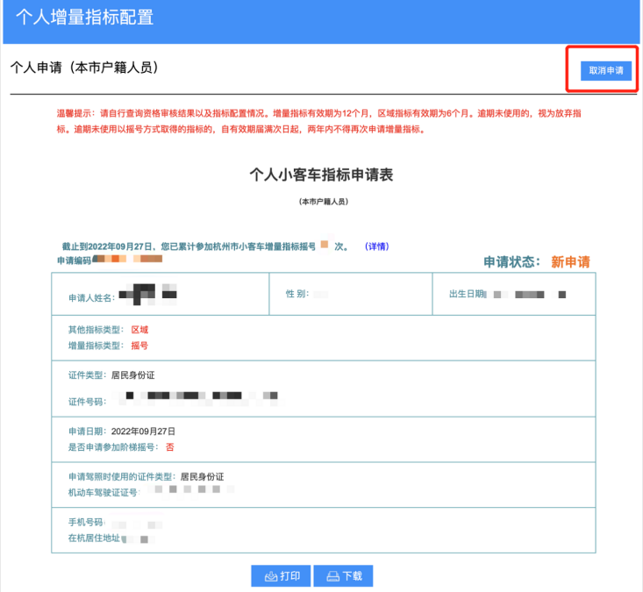Click the 新申请 status text
643x592 pixels.
tap(570, 262)
